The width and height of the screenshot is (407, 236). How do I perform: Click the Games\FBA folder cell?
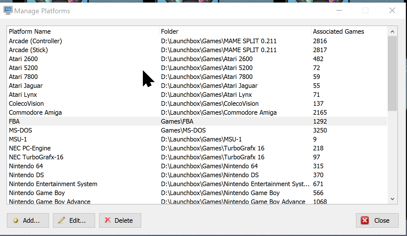(177, 121)
